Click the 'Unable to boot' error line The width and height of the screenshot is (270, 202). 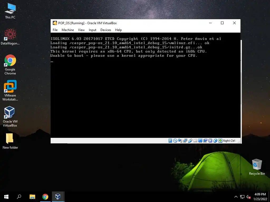[x=124, y=56]
